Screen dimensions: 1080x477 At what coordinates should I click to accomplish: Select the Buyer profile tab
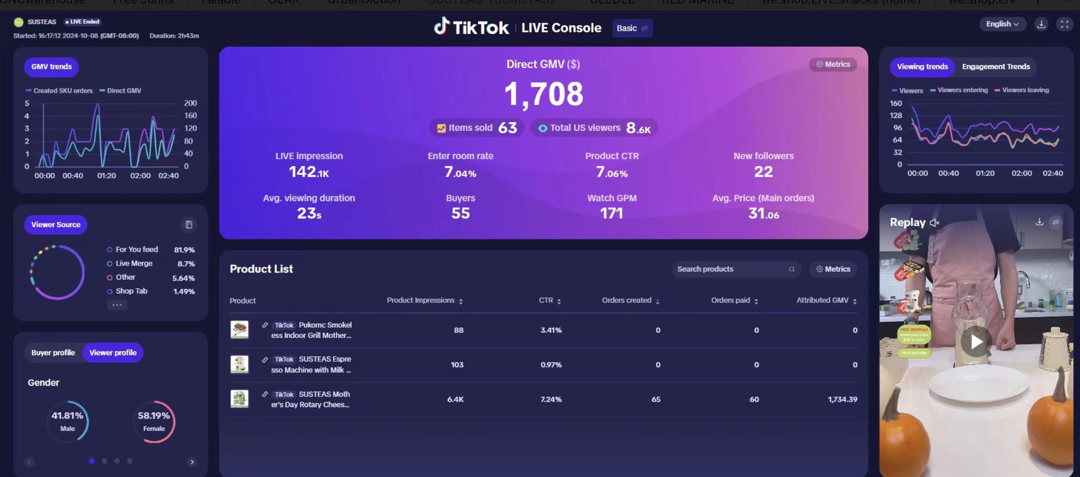(x=53, y=353)
